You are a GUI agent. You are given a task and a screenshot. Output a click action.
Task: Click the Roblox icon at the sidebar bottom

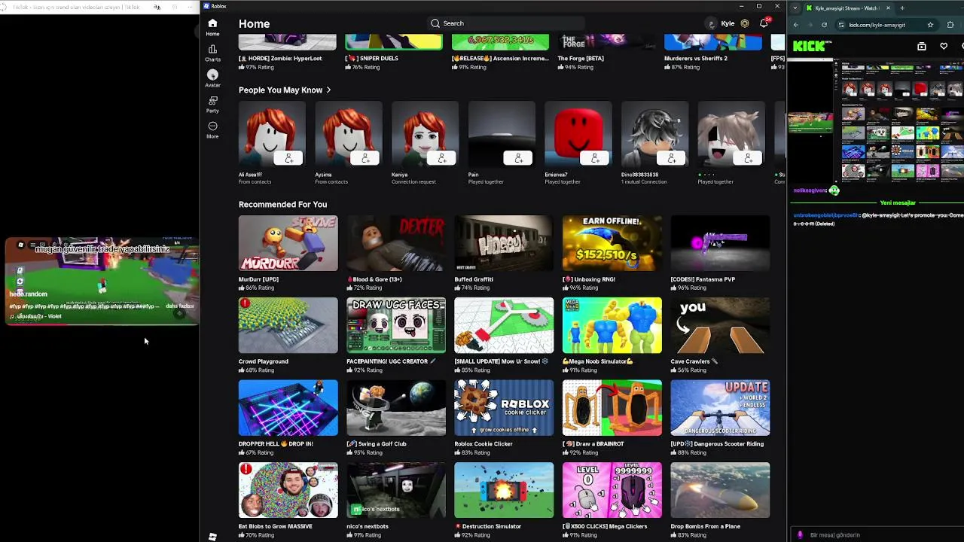212,537
